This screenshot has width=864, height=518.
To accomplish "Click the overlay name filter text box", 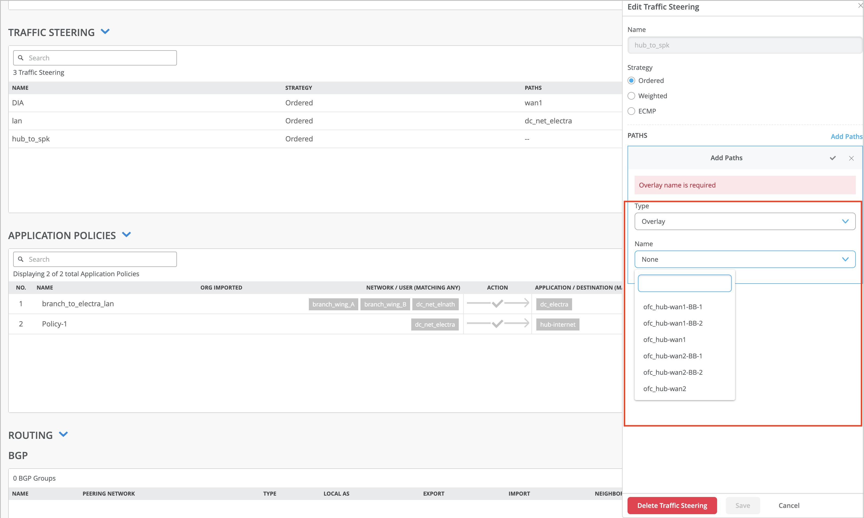I will 684,284.
